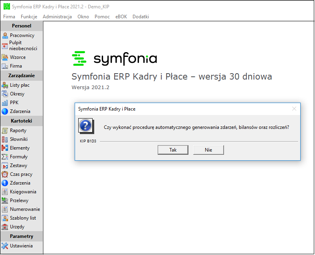Open the Okresy icon
The image size is (315, 255).
pyautogui.click(x=5, y=94)
